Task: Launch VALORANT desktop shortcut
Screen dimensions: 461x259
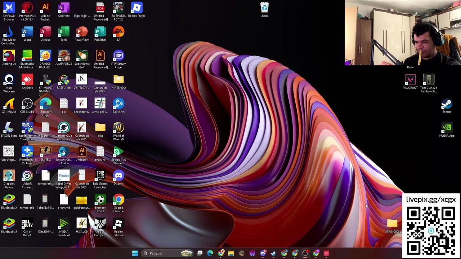Action: click(x=410, y=80)
